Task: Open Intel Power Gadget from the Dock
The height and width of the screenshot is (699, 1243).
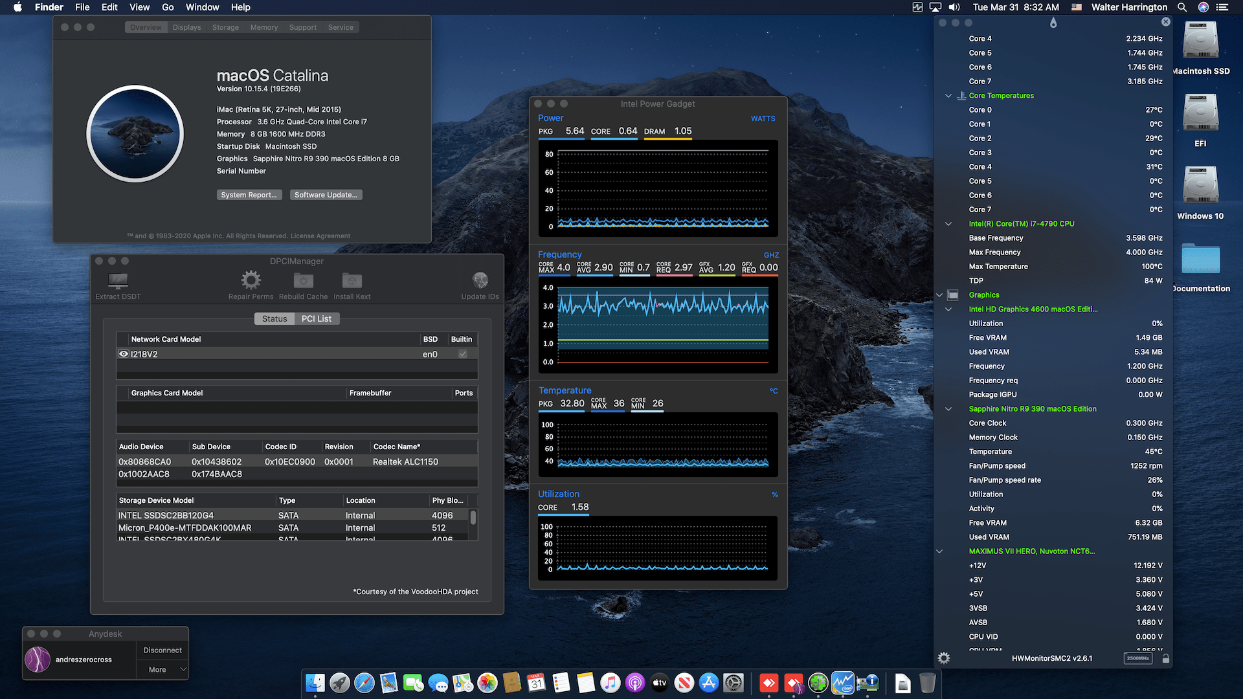Action: [842, 683]
